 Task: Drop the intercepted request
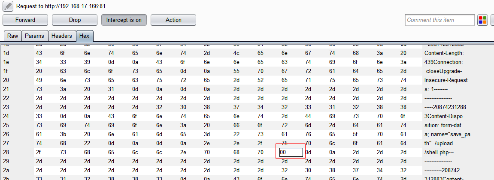click(75, 20)
